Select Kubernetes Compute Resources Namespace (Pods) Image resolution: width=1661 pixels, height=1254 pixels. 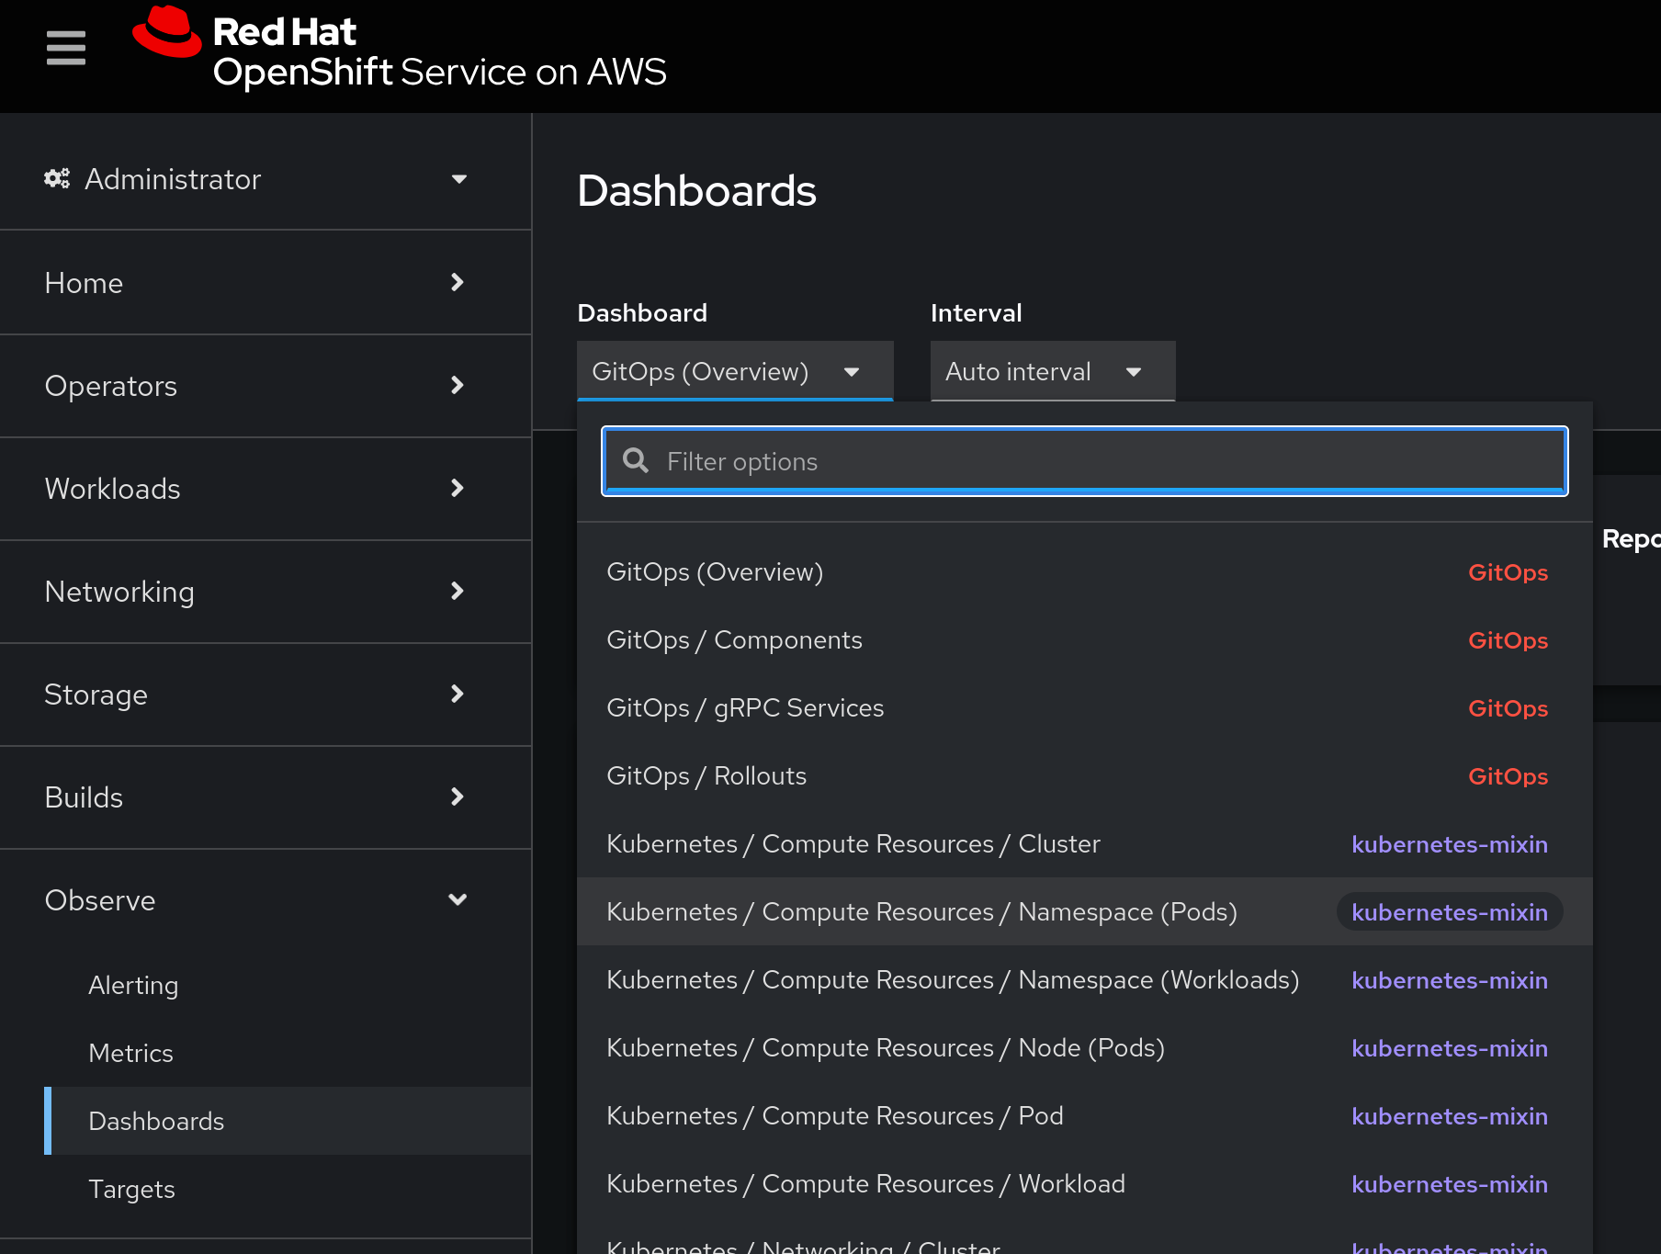[921, 912]
